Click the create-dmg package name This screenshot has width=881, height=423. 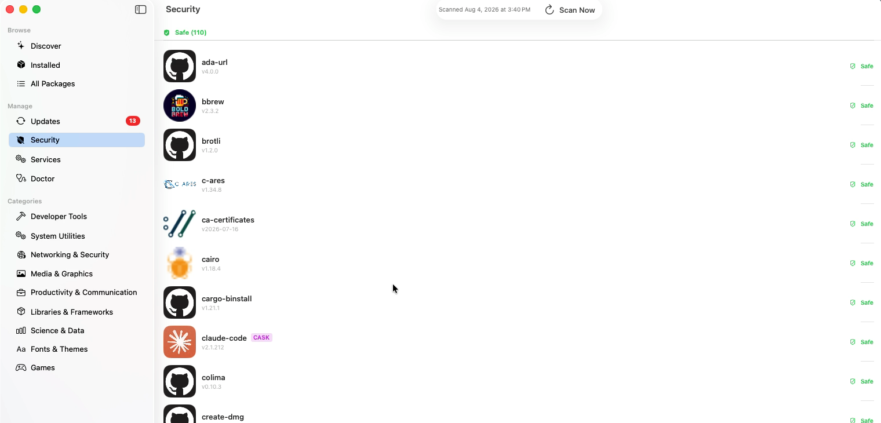[x=223, y=417]
